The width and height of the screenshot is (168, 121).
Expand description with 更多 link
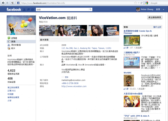(x=67, y=77)
